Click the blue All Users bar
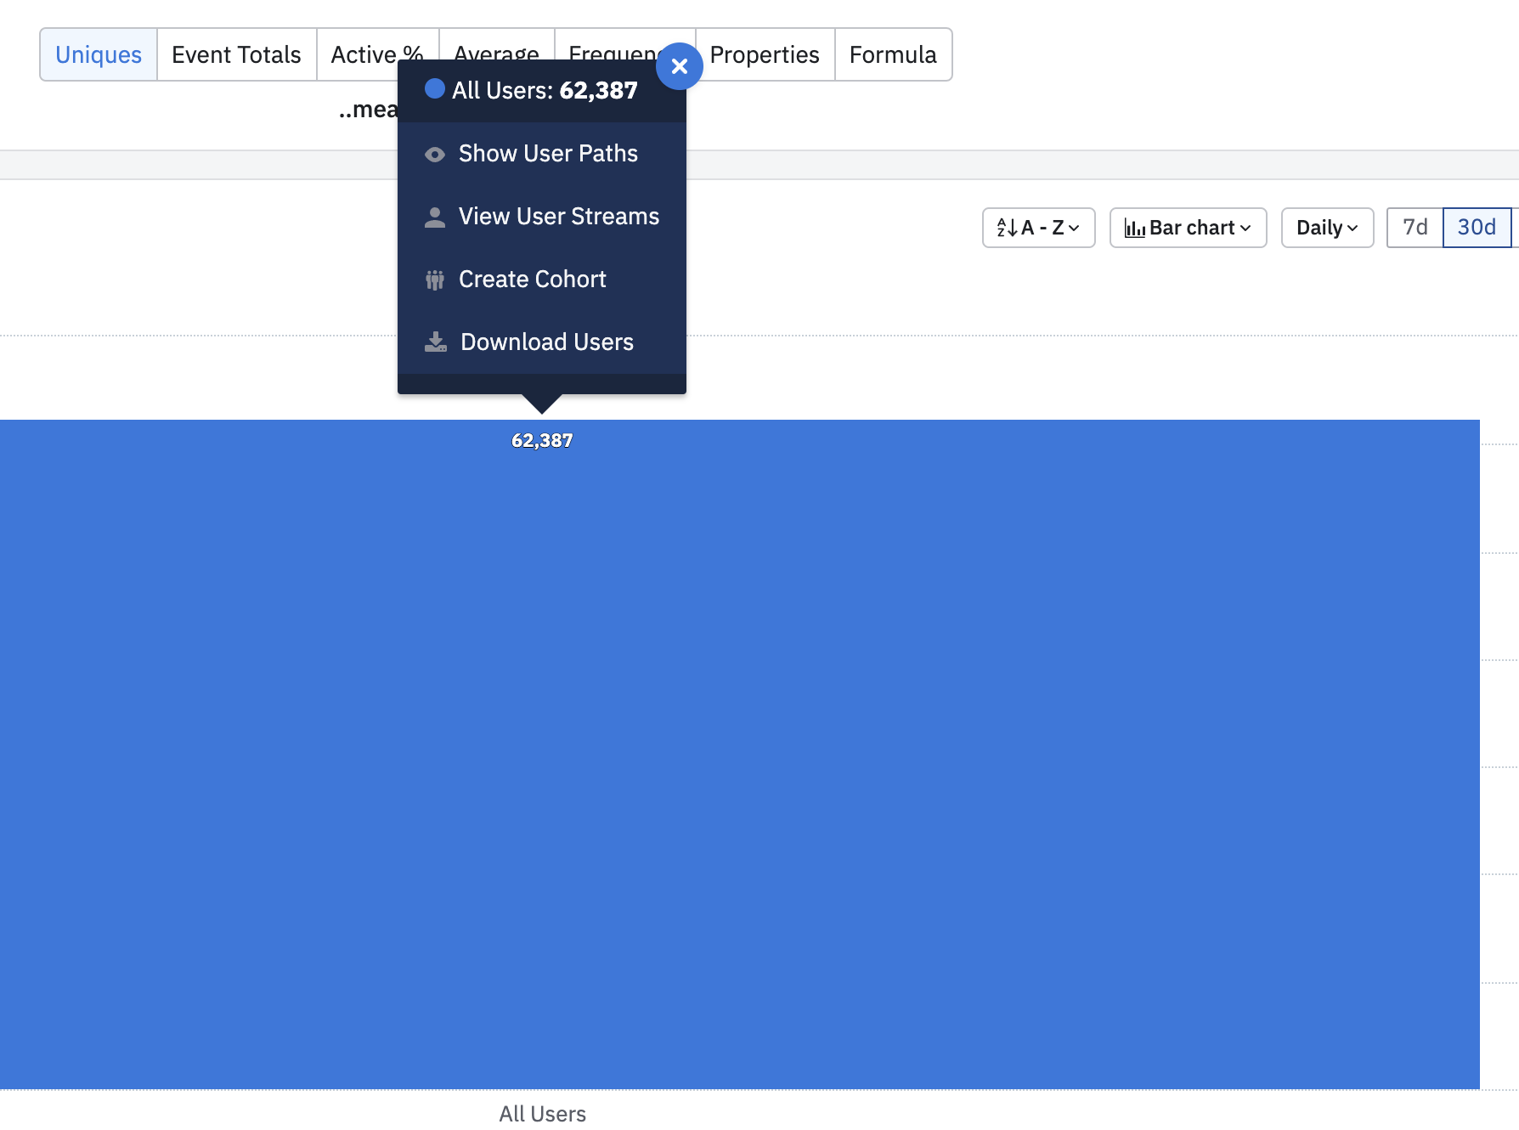Screen dimensions: 1519x1130 pyautogui.click(x=739, y=754)
